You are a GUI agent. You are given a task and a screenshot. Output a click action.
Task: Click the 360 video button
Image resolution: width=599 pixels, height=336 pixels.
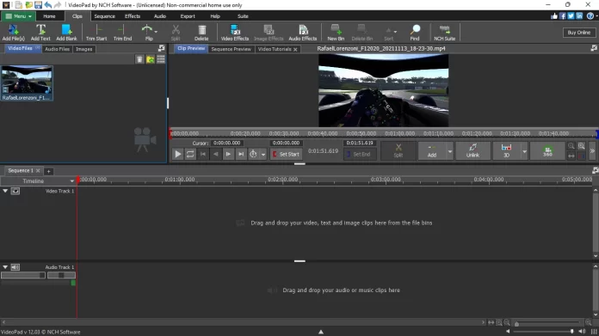[x=547, y=150]
